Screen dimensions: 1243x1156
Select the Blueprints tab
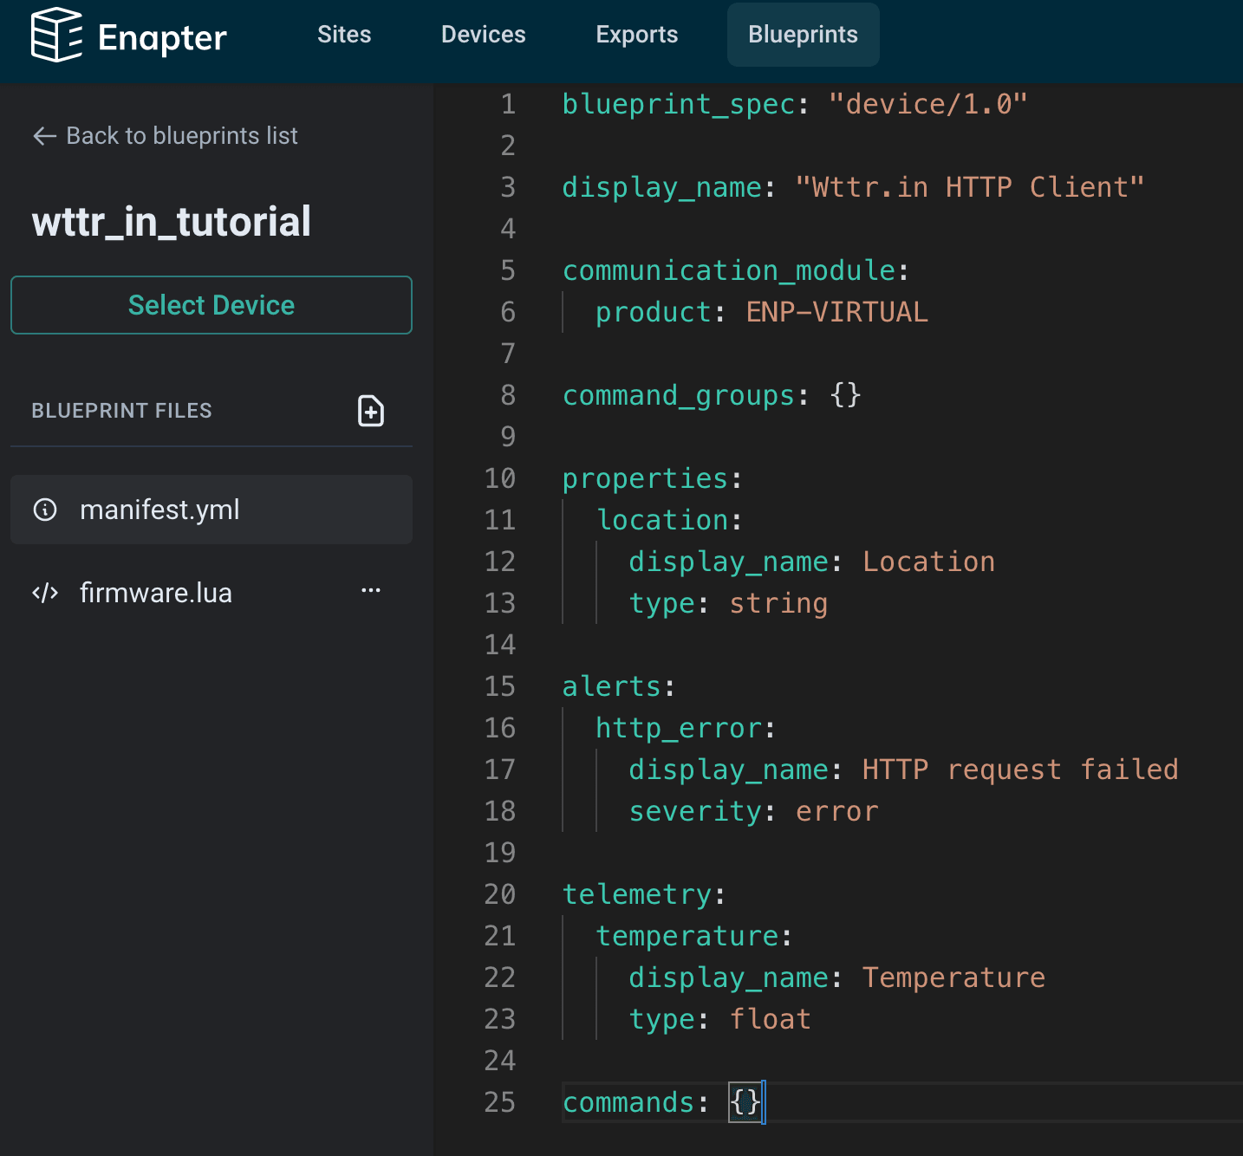pos(803,35)
